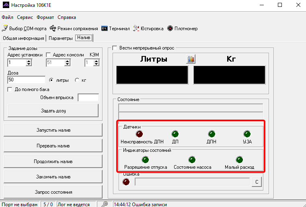Screen dimensions: 306x207
Task: Click the Адрес консоли number field
Action: [x=55, y=63]
